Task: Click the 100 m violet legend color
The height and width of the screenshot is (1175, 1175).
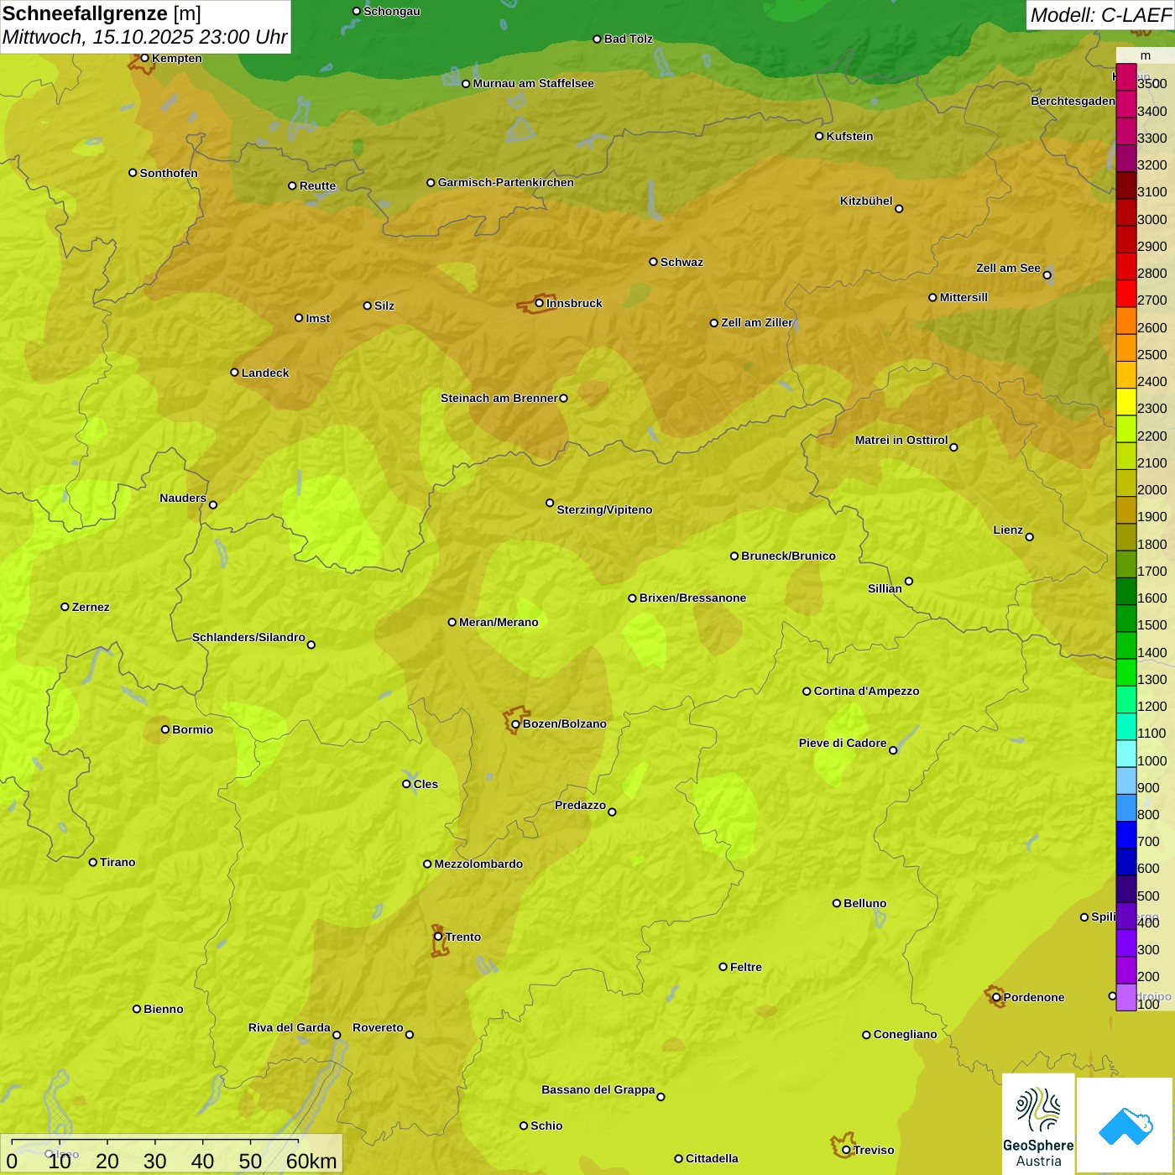Action: coord(1126,997)
